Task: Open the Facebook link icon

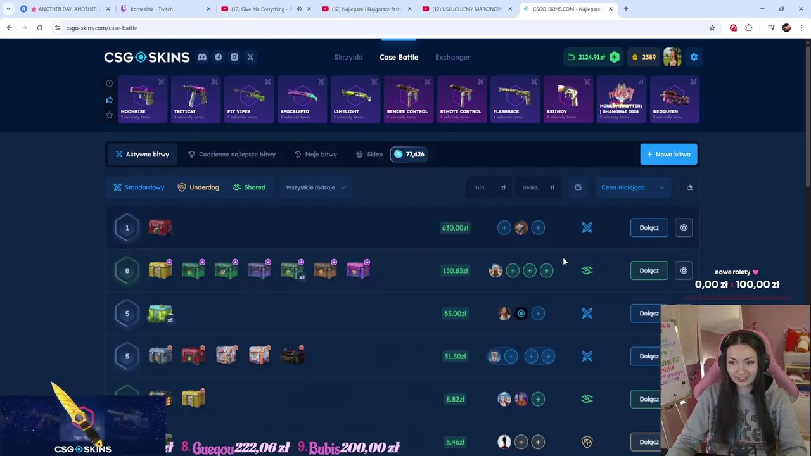Action: pyautogui.click(x=219, y=57)
